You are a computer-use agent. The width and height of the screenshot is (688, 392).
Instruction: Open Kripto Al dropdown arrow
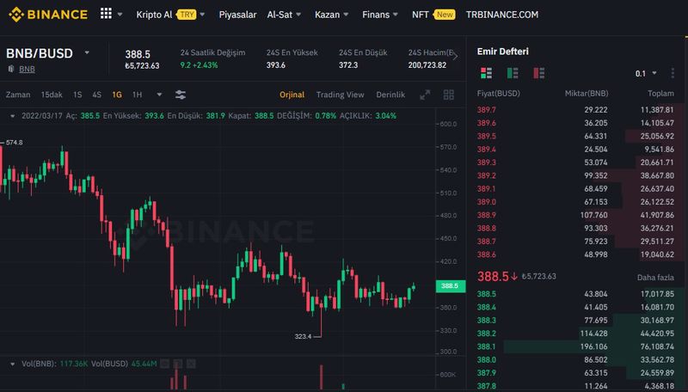click(202, 15)
